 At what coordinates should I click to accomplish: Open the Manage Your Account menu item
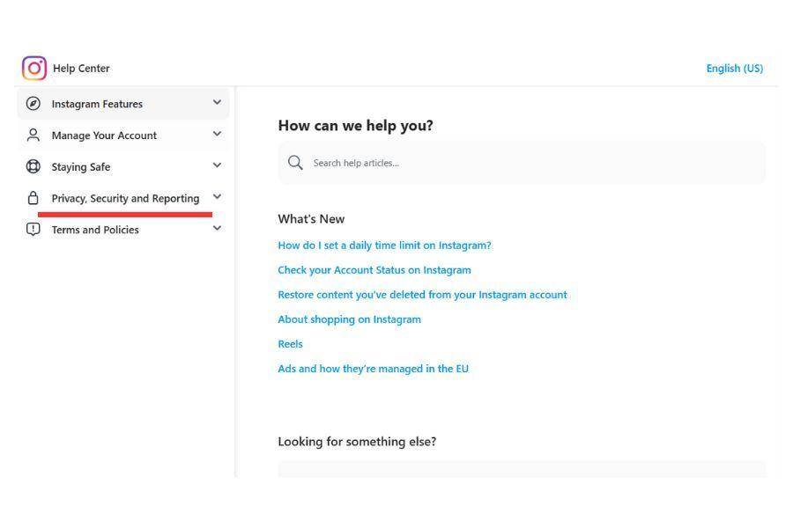tap(123, 135)
